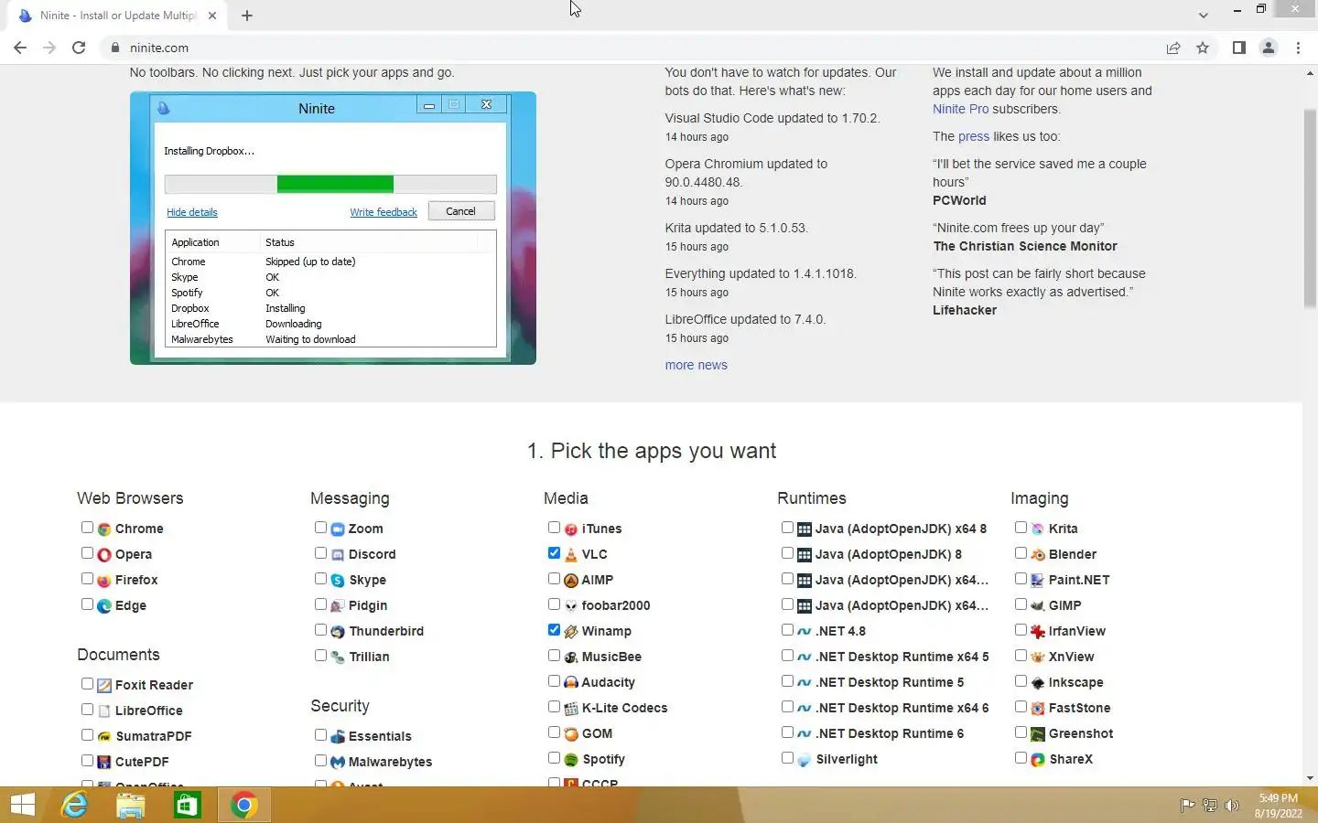Click the IrfanView app icon
This screenshot has width=1318, height=823.
click(1038, 631)
